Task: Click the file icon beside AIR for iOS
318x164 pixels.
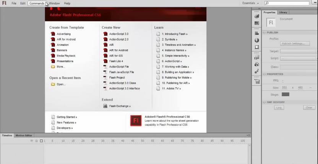Action: click(105, 56)
